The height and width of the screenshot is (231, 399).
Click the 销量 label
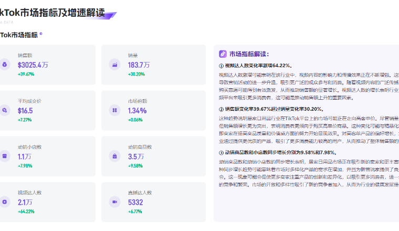(x=133, y=55)
